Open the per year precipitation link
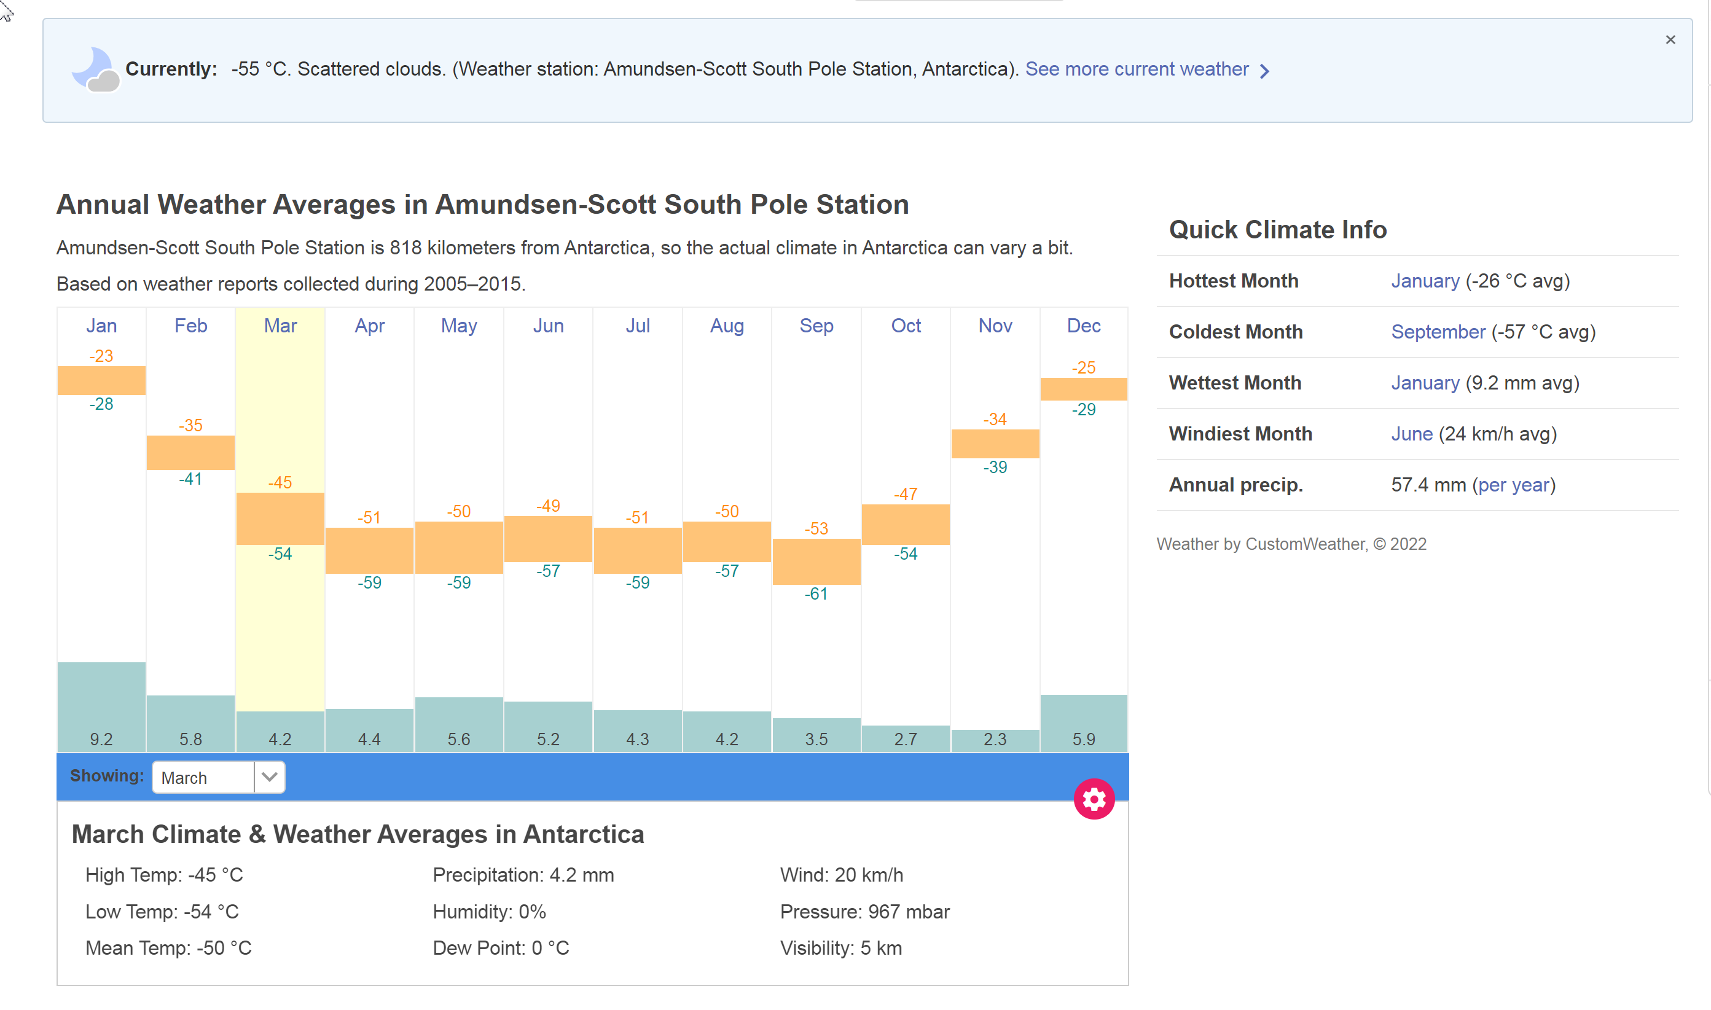 pos(1514,485)
